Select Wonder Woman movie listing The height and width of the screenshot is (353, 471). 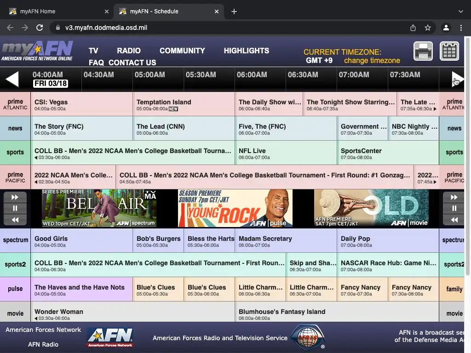click(132, 312)
